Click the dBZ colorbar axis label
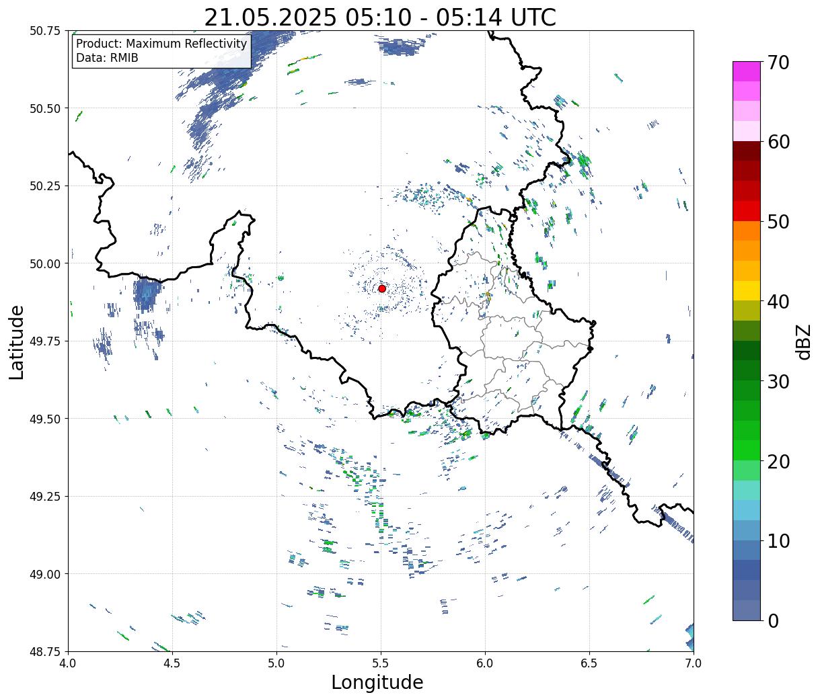Viewport: 820px width, 699px height. (804, 341)
